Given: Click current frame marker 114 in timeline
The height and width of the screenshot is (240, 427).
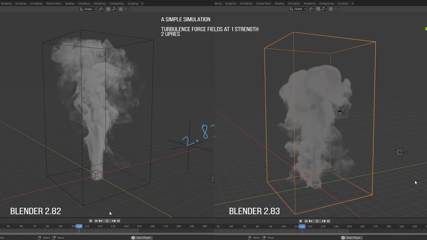Looking at the screenshot, I should pyautogui.click(x=302, y=226).
